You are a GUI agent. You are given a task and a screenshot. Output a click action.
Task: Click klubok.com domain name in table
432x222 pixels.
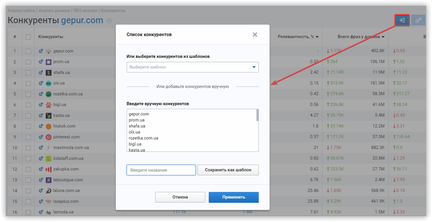[x=64, y=126]
